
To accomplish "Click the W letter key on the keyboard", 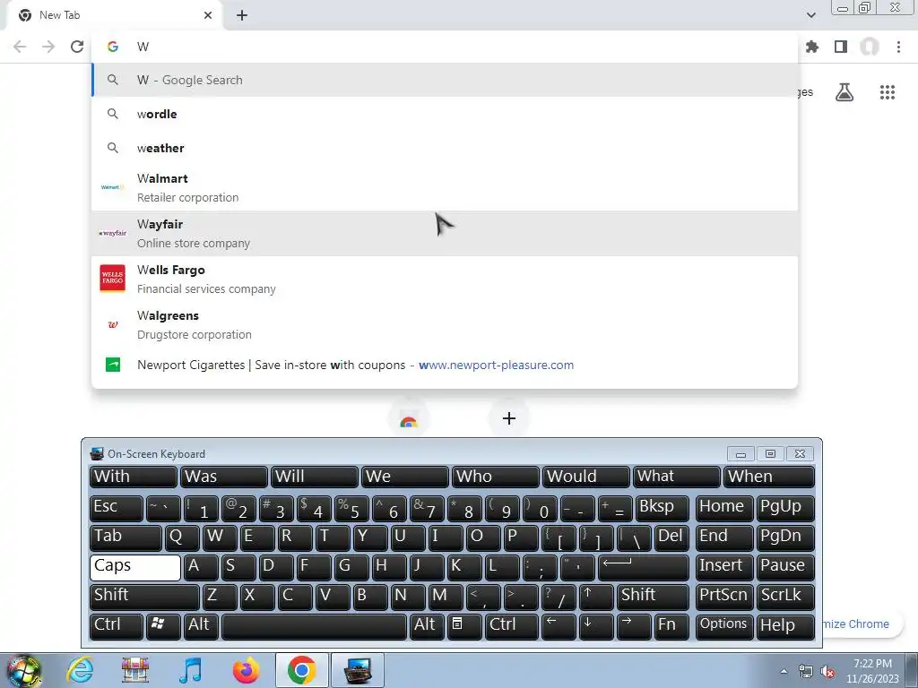I will click(x=220, y=537).
